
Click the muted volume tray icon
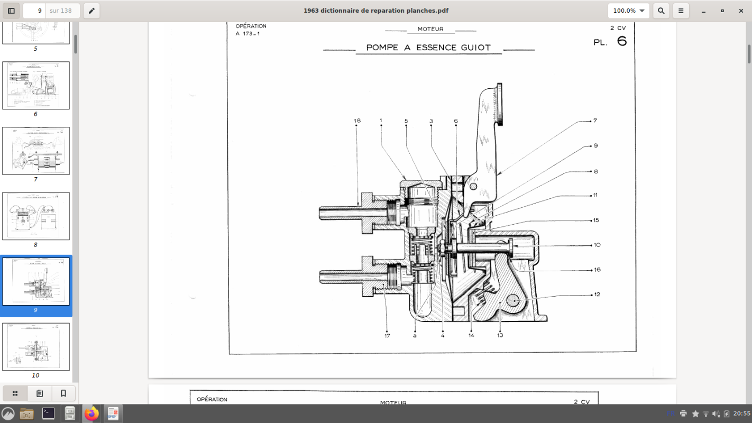[x=716, y=413]
